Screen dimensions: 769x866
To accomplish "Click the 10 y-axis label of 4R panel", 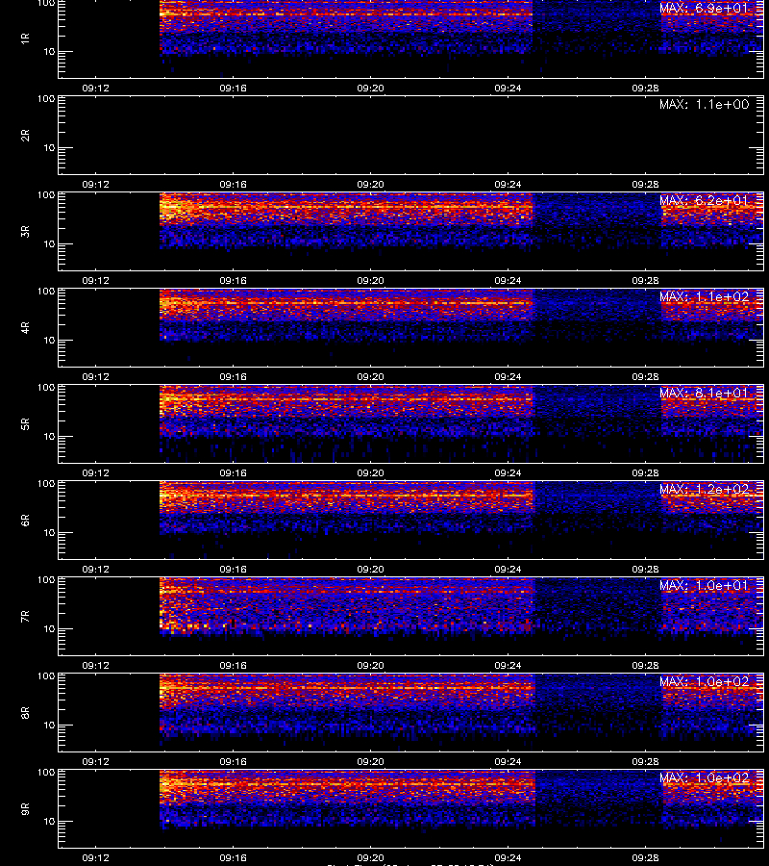I will pos(49,341).
